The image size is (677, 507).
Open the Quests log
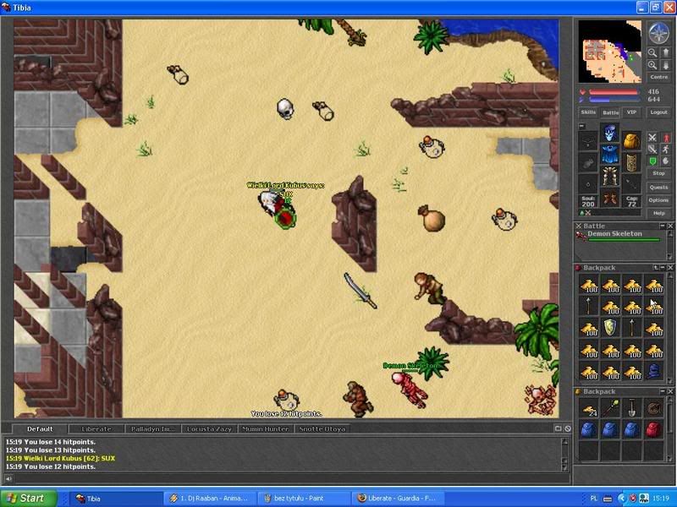tap(659, 188)
